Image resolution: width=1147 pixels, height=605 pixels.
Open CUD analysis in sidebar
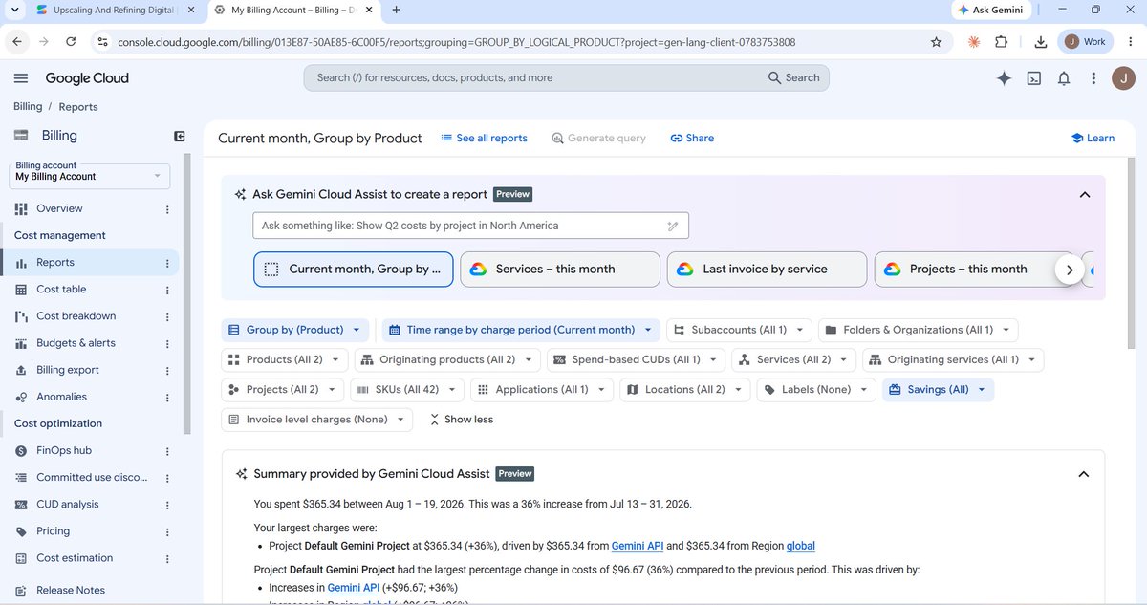tap(68, 505)
